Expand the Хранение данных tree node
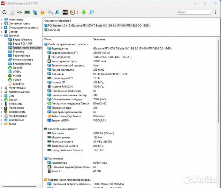Image resolution: width=221 pixels, height=188 pixels. (2, 92)
